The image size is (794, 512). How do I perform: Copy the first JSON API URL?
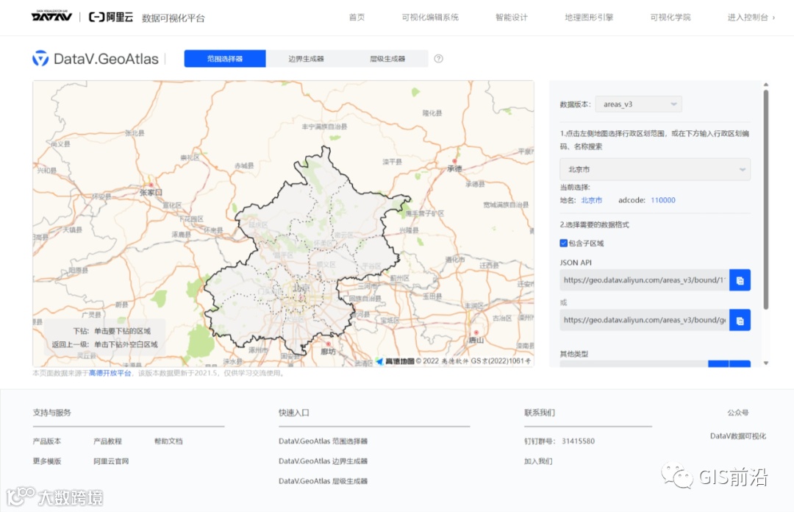click(740, 280)
